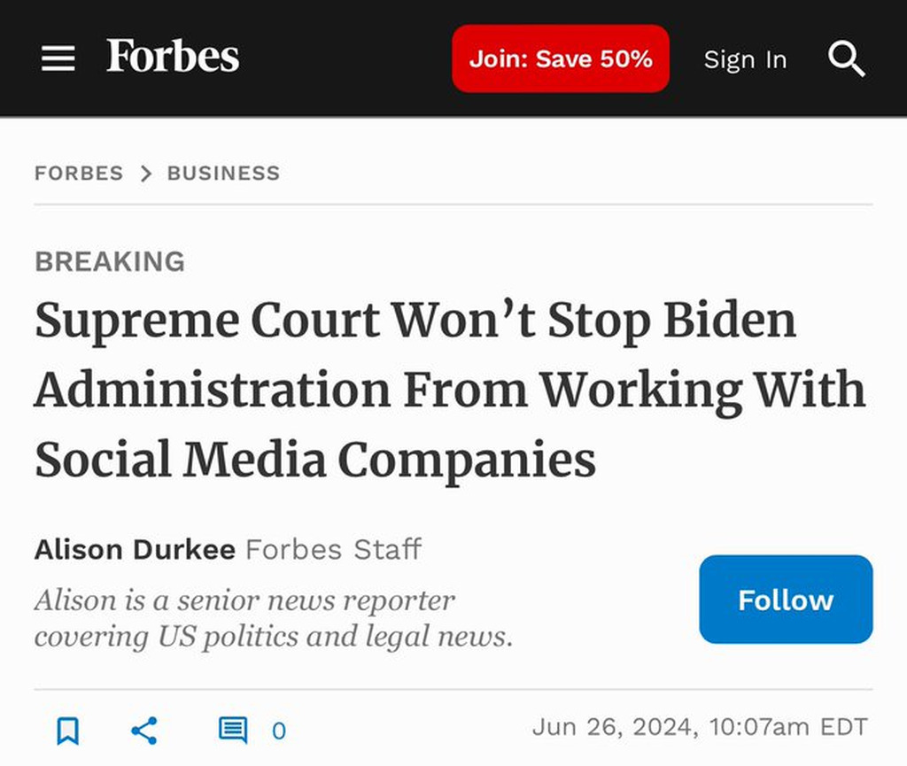This screenshot has width=907, height=766.
Task: Click the Supreme Court article headline
Action: tap(450, 389)
